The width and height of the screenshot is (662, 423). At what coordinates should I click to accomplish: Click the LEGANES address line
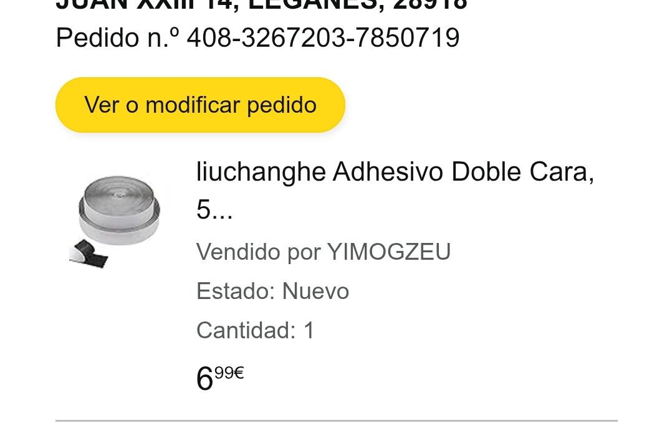(x=261, y=5)
